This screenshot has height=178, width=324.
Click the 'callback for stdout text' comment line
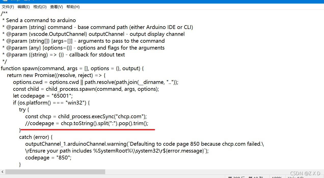[x=63, y=55]
